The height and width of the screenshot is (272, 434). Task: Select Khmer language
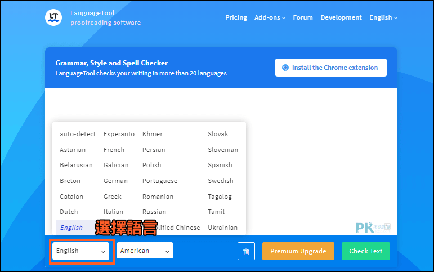point(153,134)
